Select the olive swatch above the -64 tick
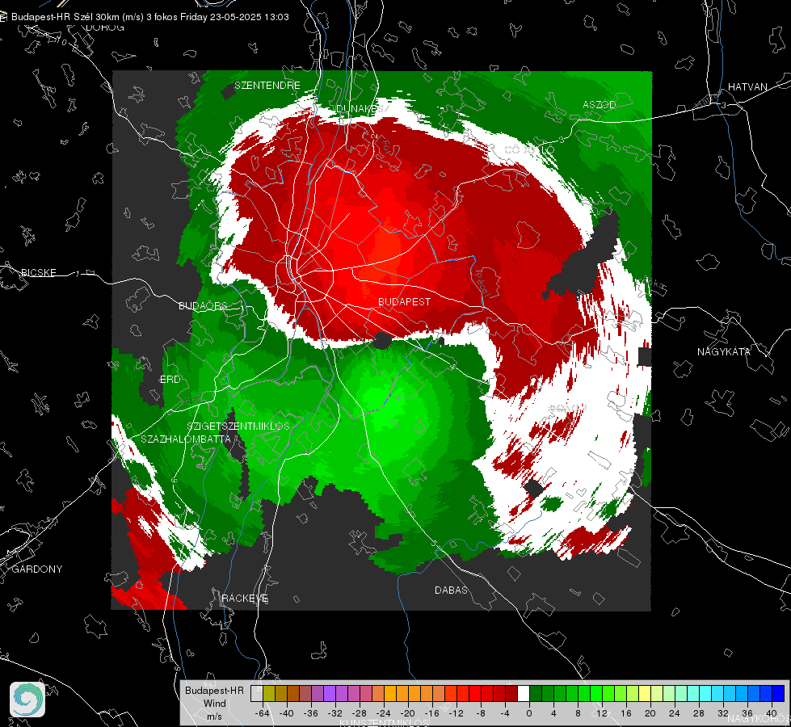The image size is (791, 727). [x=269, y=693]
